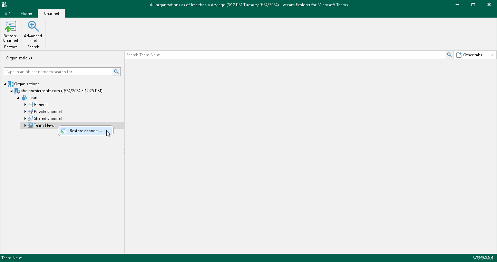Click the Other tabs grid icon

click(459, 55)
